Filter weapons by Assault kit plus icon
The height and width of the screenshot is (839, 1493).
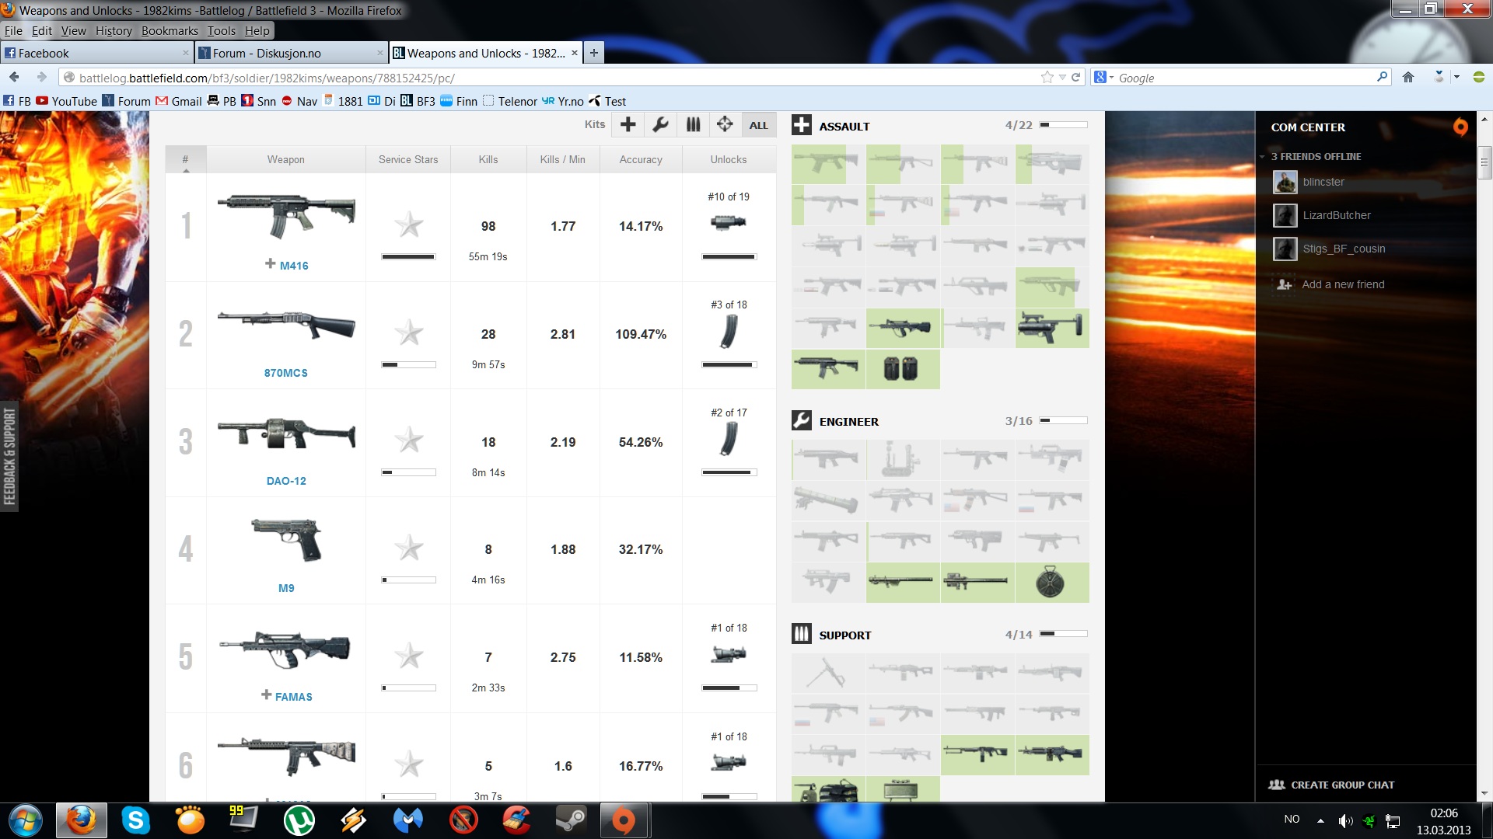[628, 125]
